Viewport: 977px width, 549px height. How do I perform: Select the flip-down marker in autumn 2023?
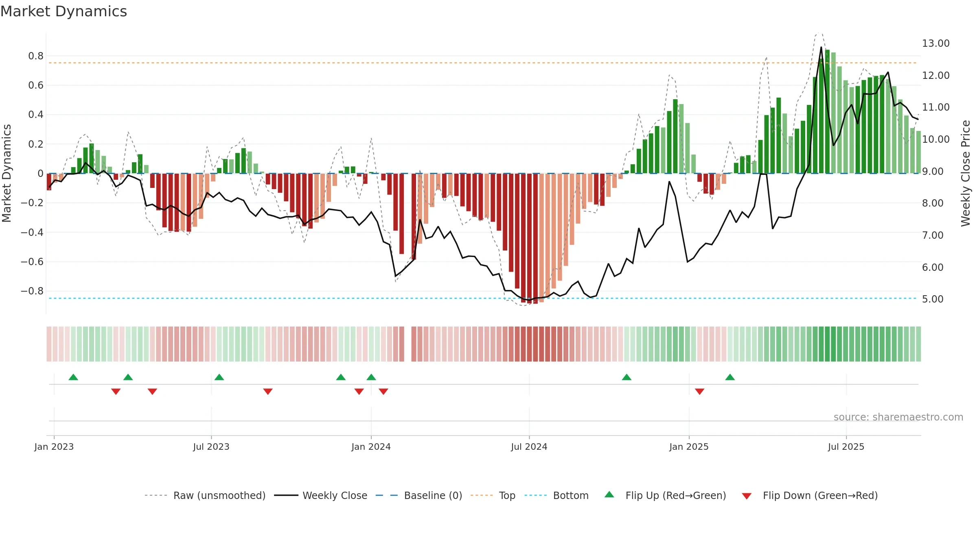coord(268,392)
